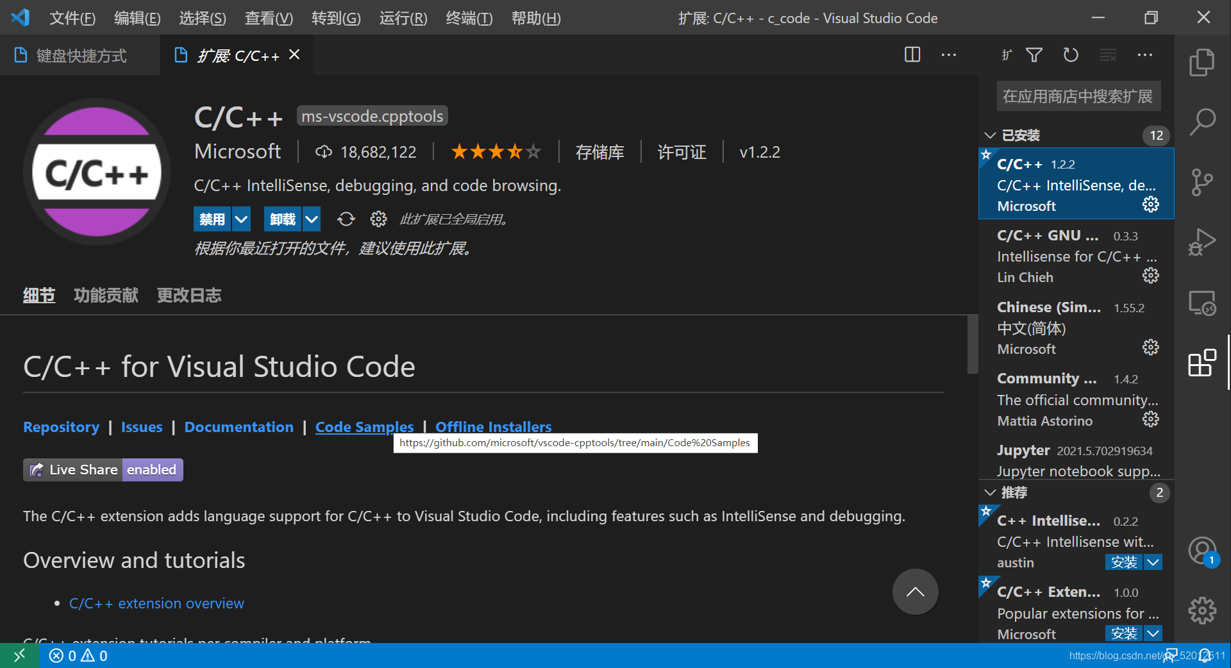Install the C++ Intellisense extension by austin
This screenshot has width=1231, height=668.
1124,562
